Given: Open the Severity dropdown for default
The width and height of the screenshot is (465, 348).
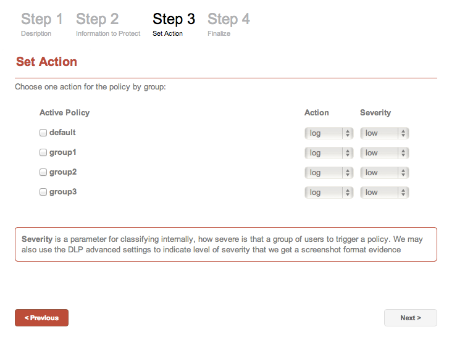Looking at the screenshot, I should [385, 133].
